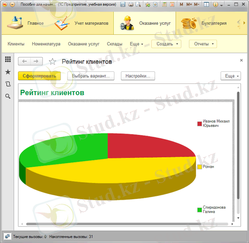Maximize the 1C application window
Image resolution: width=249 pixels, height=243 pixels.
pyautogui.click(x=236, y=4)
